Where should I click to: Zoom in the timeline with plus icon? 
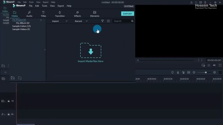[x=215, y=73]
